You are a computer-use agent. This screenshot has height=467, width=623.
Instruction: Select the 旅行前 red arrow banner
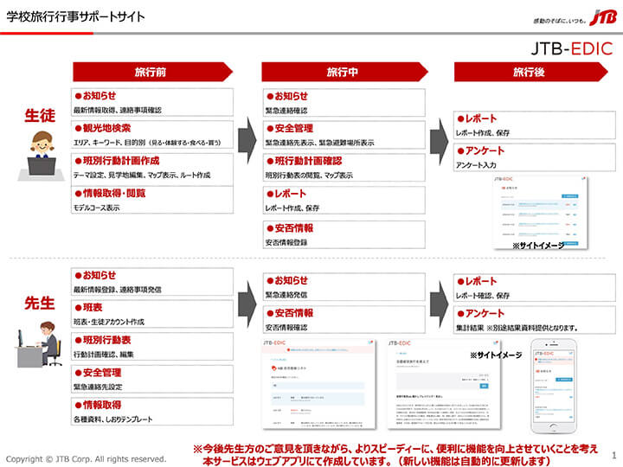point(152,72)
